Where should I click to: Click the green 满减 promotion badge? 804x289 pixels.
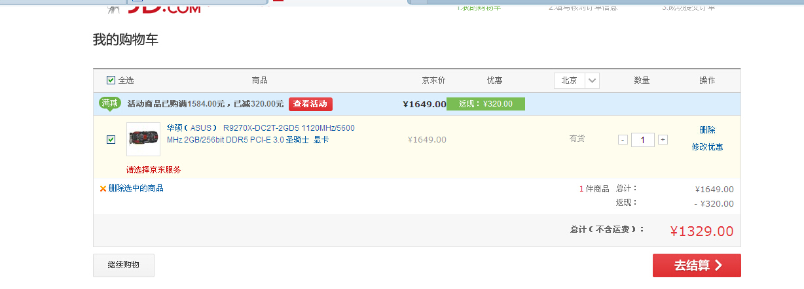110,103
